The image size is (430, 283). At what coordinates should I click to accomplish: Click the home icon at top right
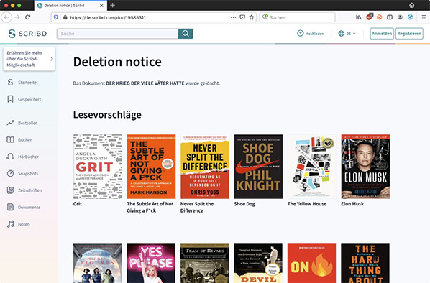[x=411, y=5]
